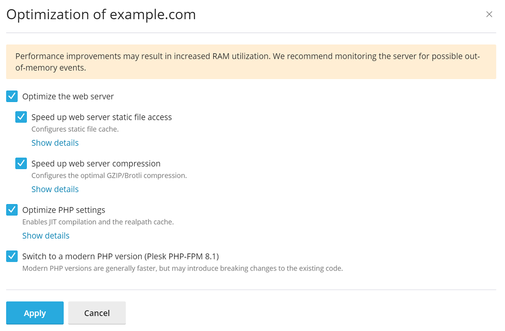
Task: Select the RAM utilization warning banner
Action: [x=251, y=61]
